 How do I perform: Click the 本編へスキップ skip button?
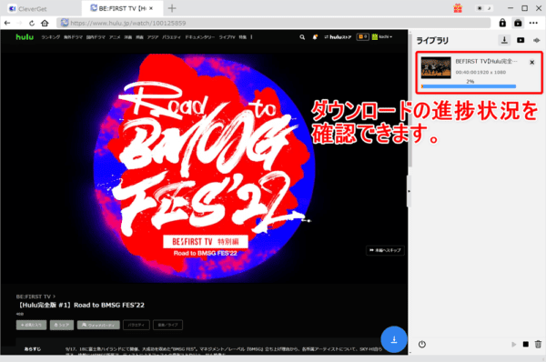385,250
